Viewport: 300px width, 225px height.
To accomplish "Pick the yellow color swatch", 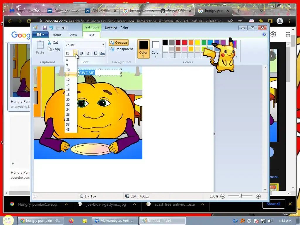I will click(x=197, y=42).
